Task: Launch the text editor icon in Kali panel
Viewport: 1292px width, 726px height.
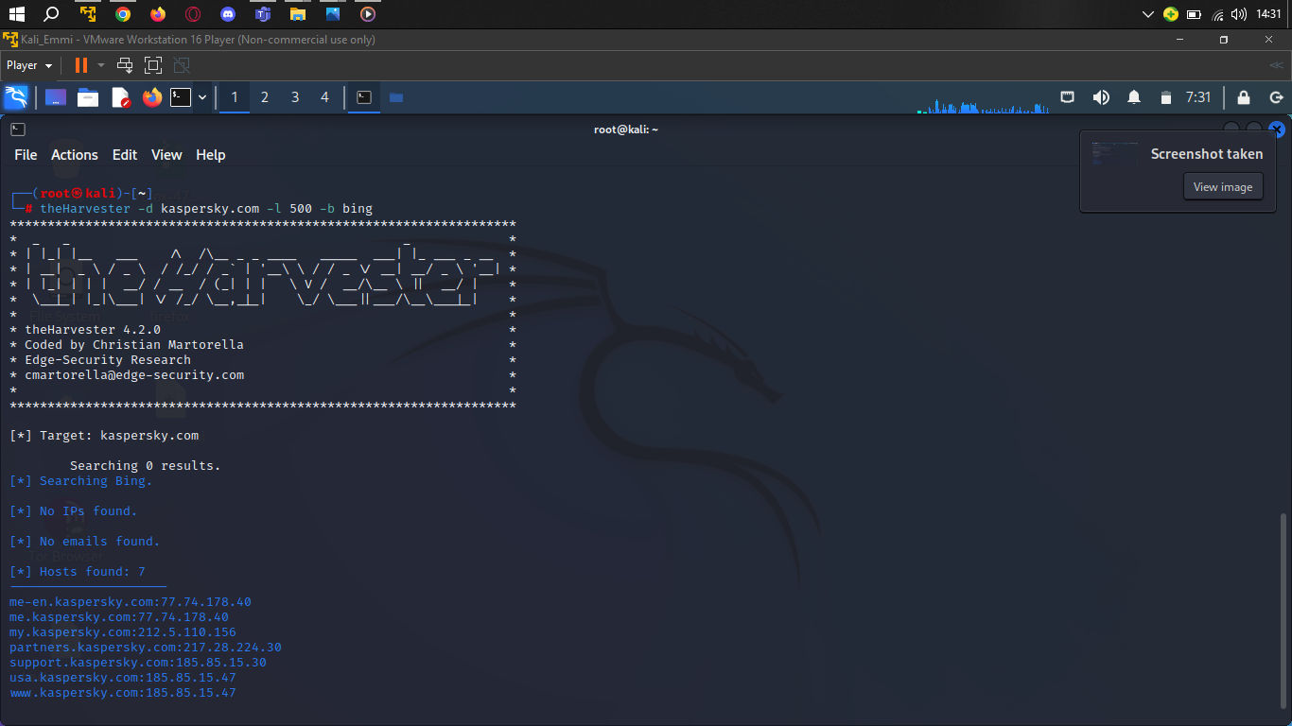Action: click(121, 97)
